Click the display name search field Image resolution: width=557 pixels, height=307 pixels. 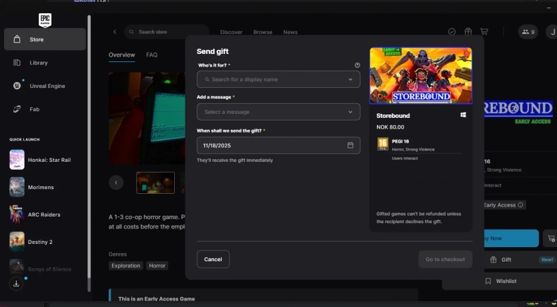pyautogui.click(x=279, y=79)
